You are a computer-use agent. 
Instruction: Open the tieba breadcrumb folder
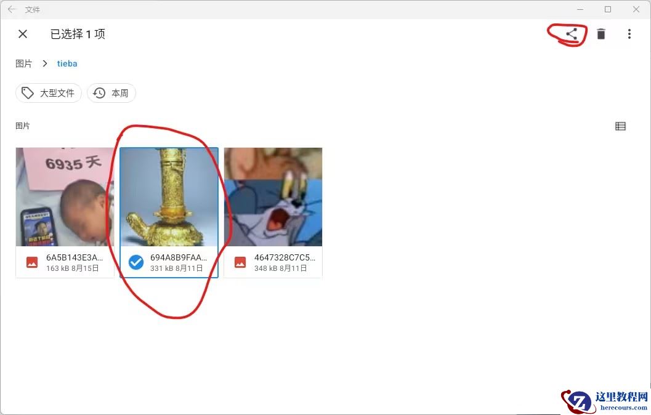pos(67,63)
